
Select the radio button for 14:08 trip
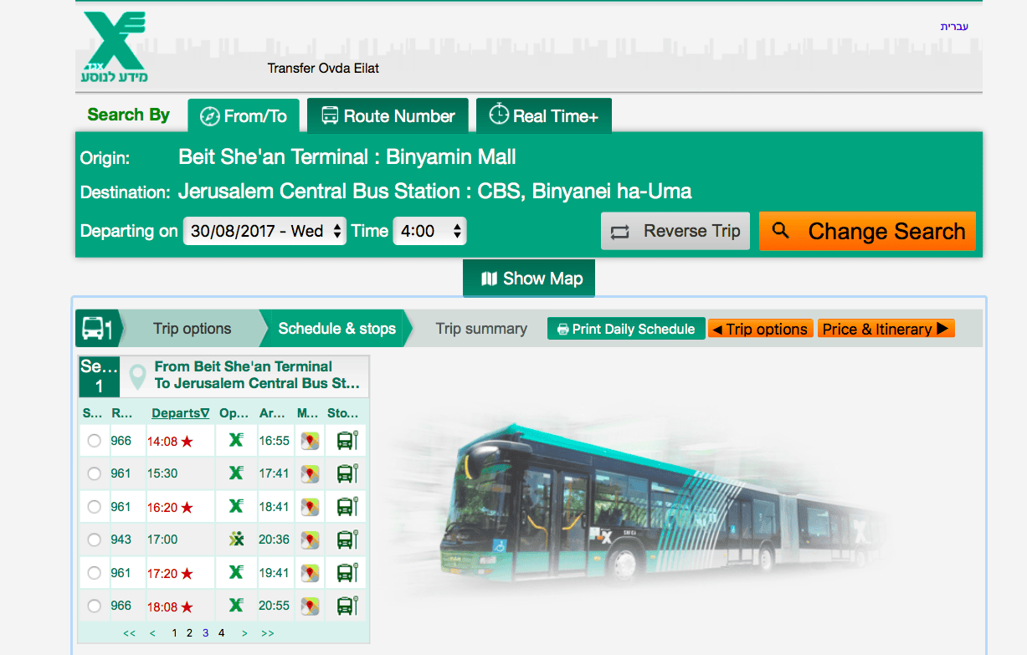click(94, 441)
